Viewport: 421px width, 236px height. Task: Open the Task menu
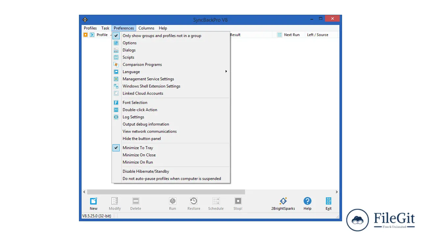tap(105, 28)
